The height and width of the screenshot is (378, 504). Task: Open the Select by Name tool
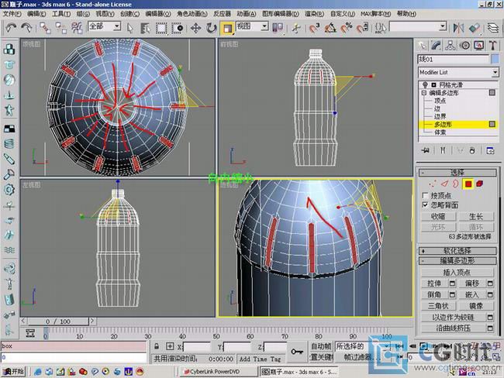pyautogui.click(x=145, y=28)
